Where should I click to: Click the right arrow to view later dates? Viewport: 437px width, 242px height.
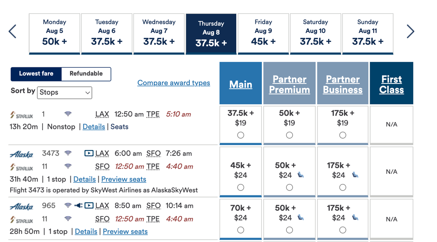(410, 31)
